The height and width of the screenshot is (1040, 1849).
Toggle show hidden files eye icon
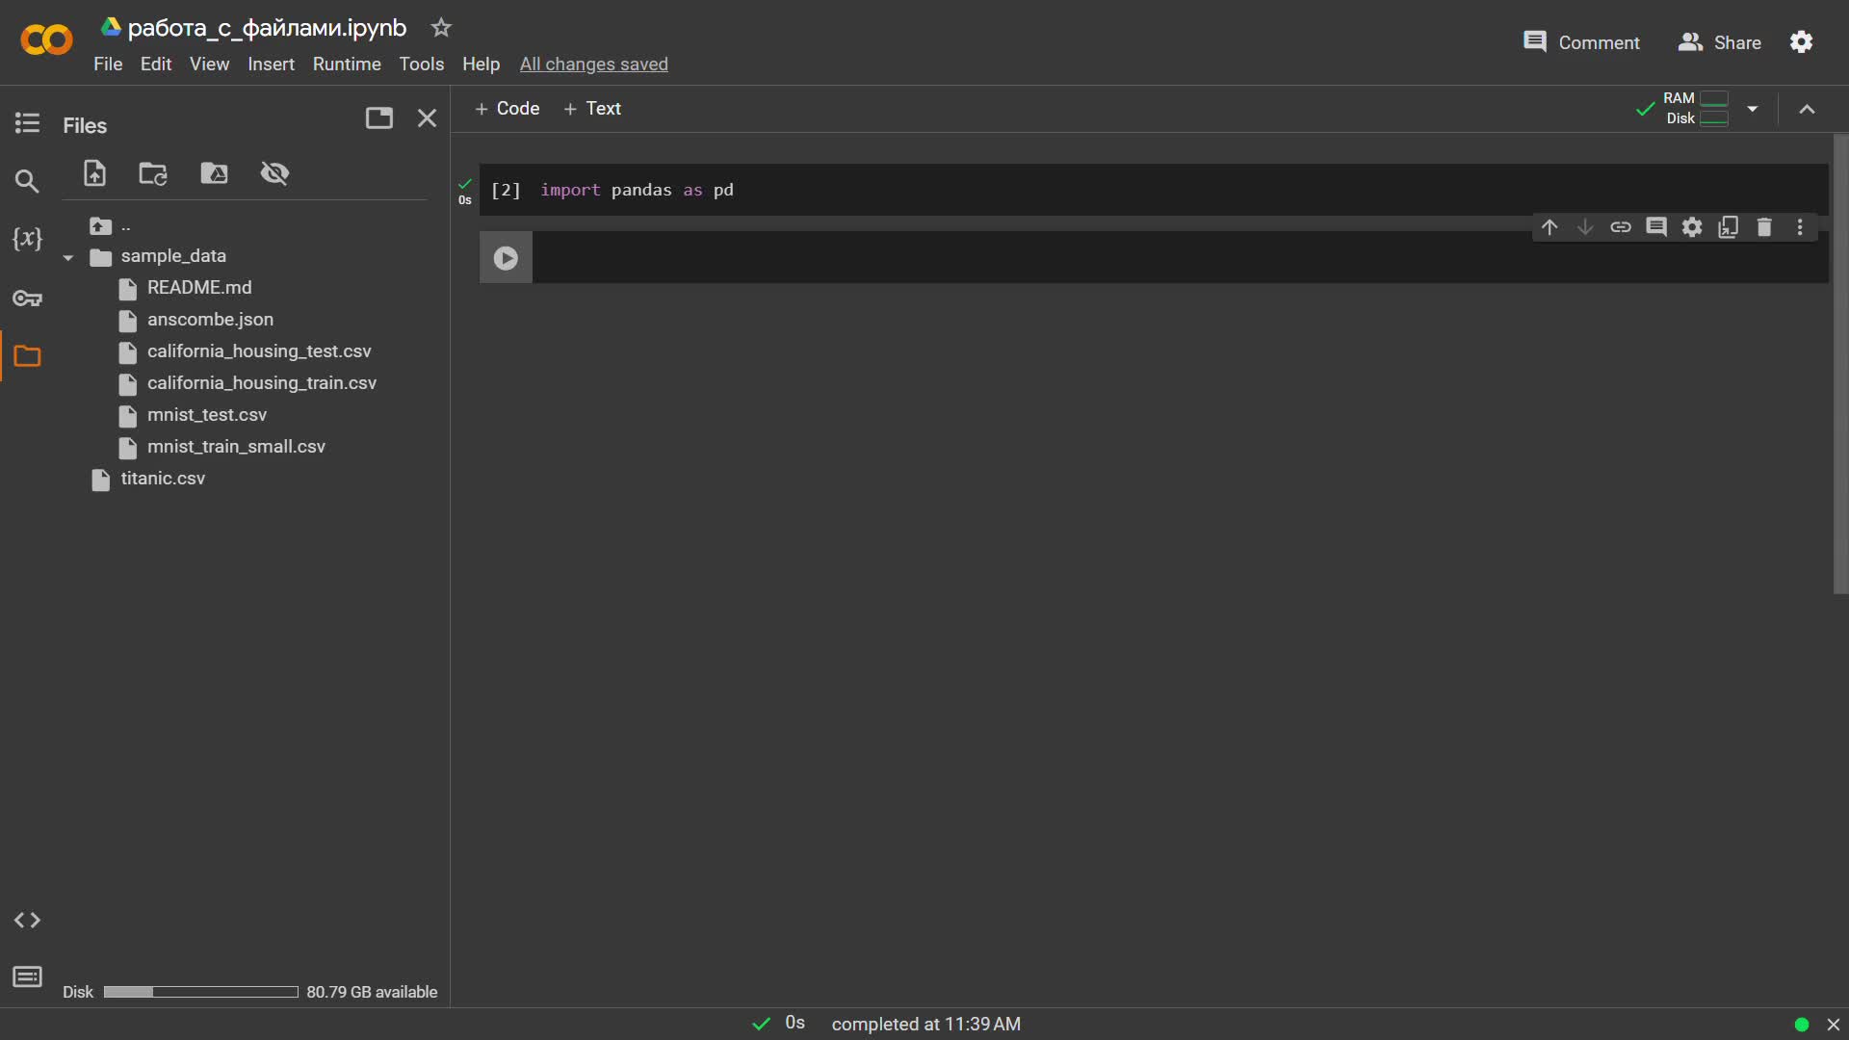tap(274, 173)
